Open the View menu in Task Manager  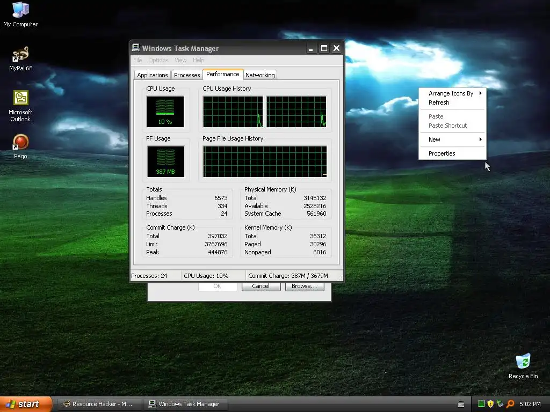click(x=180, y=60)
